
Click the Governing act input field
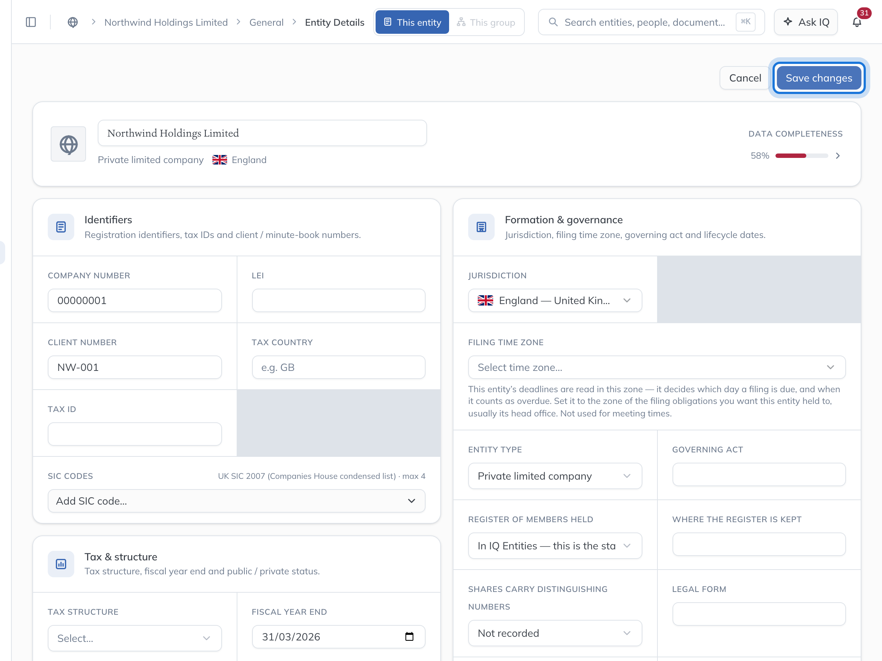tap(759, 474)
